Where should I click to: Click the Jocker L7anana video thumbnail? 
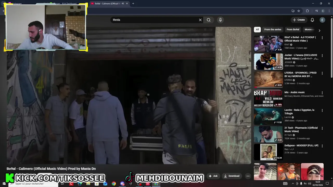[x=268, y=62]
